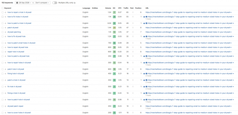Image resolution: width=238 pixels, height=115 pixels.
Task: Expand '2 more' under 'patch a hole in drywall' URL
Action: coord(148,82)
